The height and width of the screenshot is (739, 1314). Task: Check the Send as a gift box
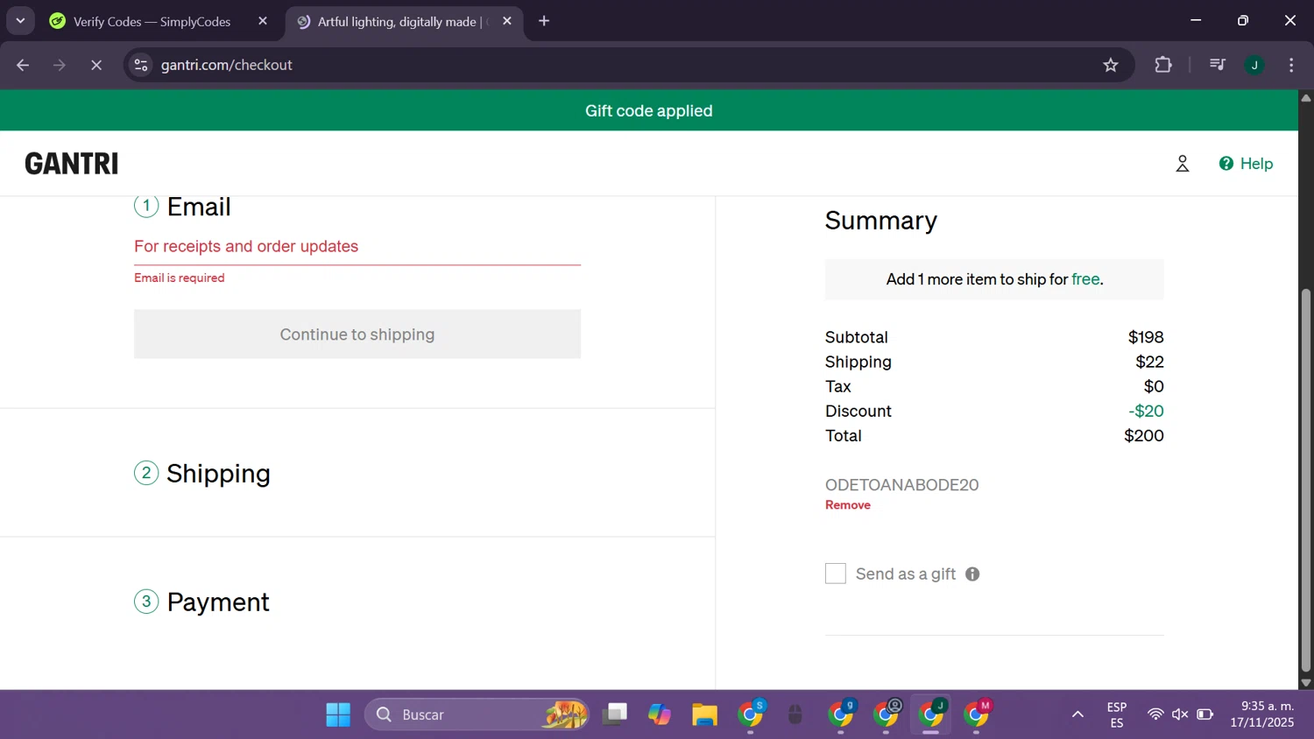coord(836,574)
